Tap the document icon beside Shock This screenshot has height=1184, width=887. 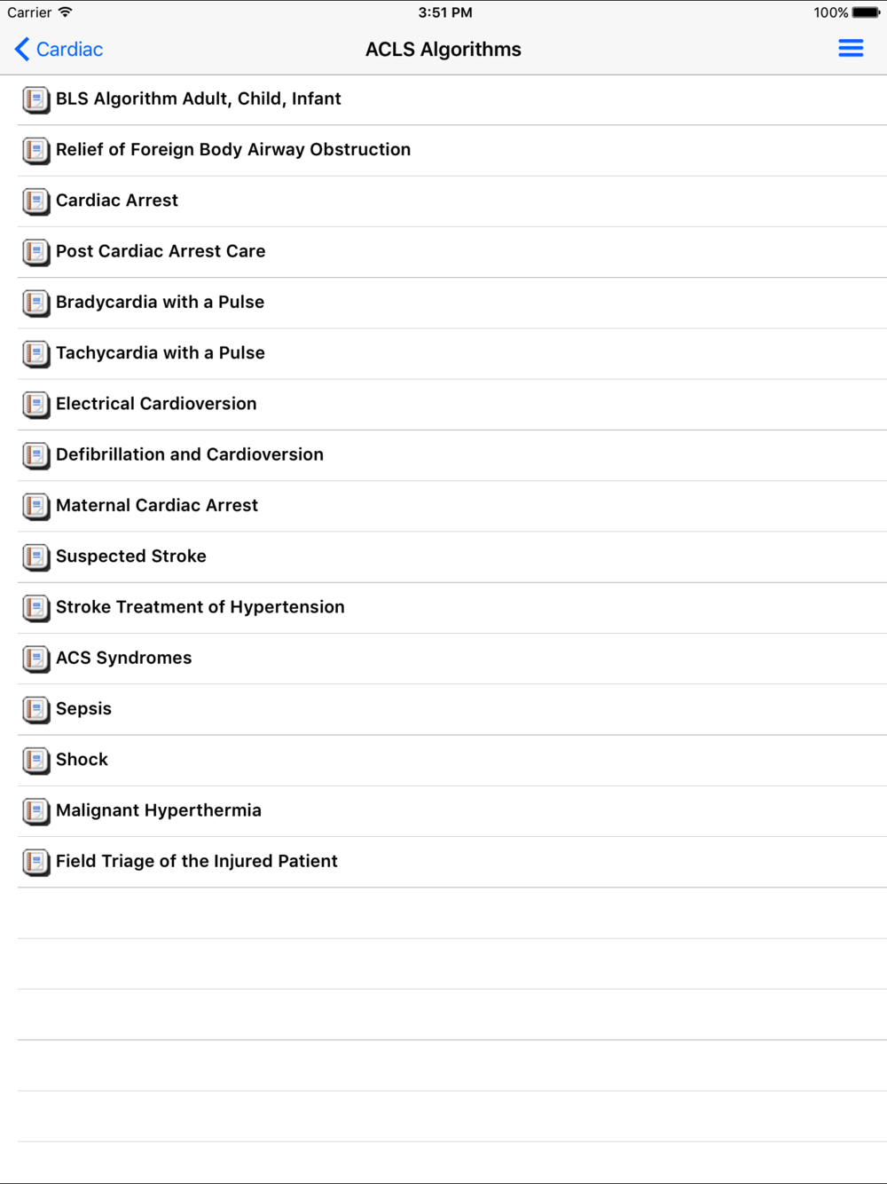coord(35,761)
